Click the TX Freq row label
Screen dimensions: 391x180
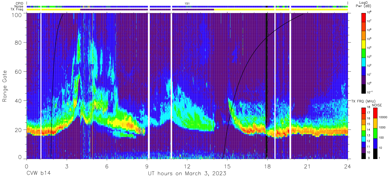(x=17, y=10)
